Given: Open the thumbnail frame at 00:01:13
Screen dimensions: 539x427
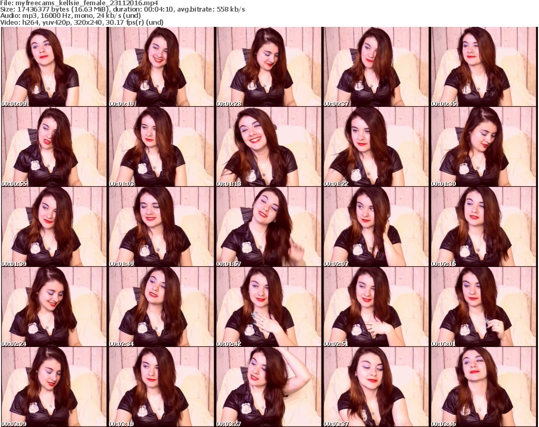Looking at the screenshot, I should coord(269,147).
